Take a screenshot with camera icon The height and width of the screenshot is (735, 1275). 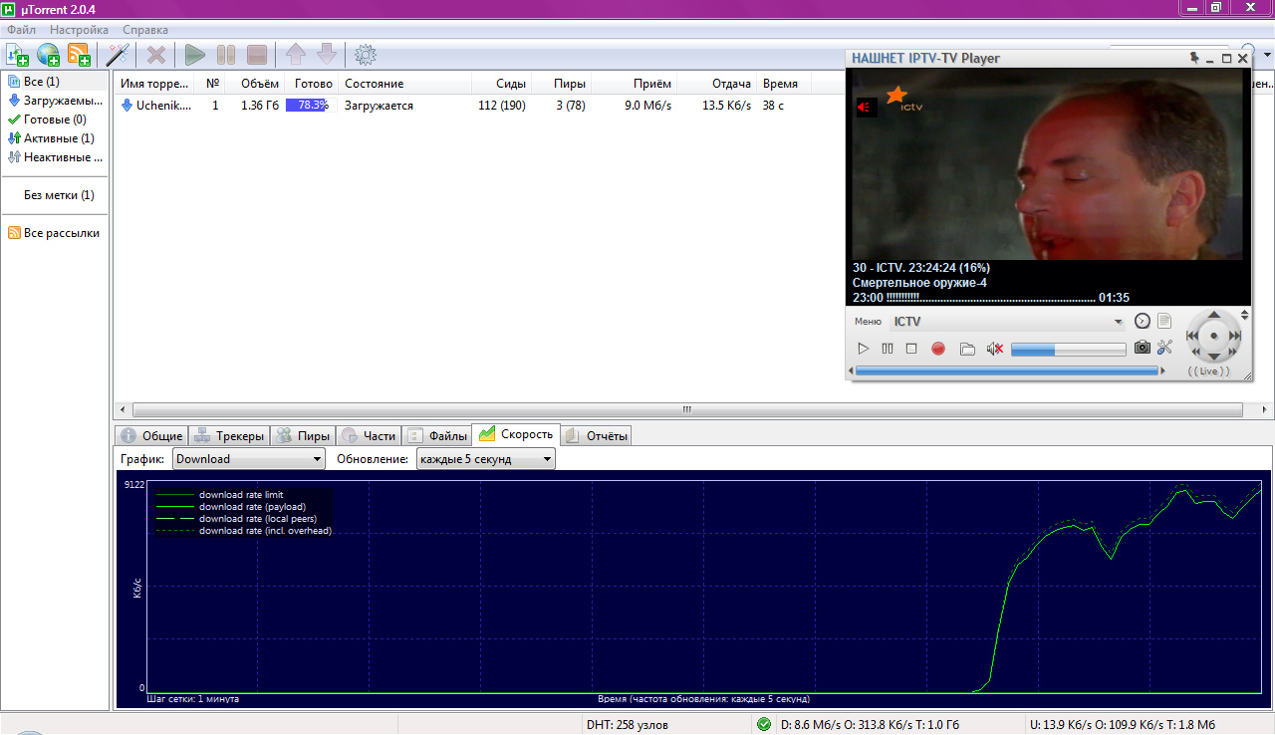1143,348
